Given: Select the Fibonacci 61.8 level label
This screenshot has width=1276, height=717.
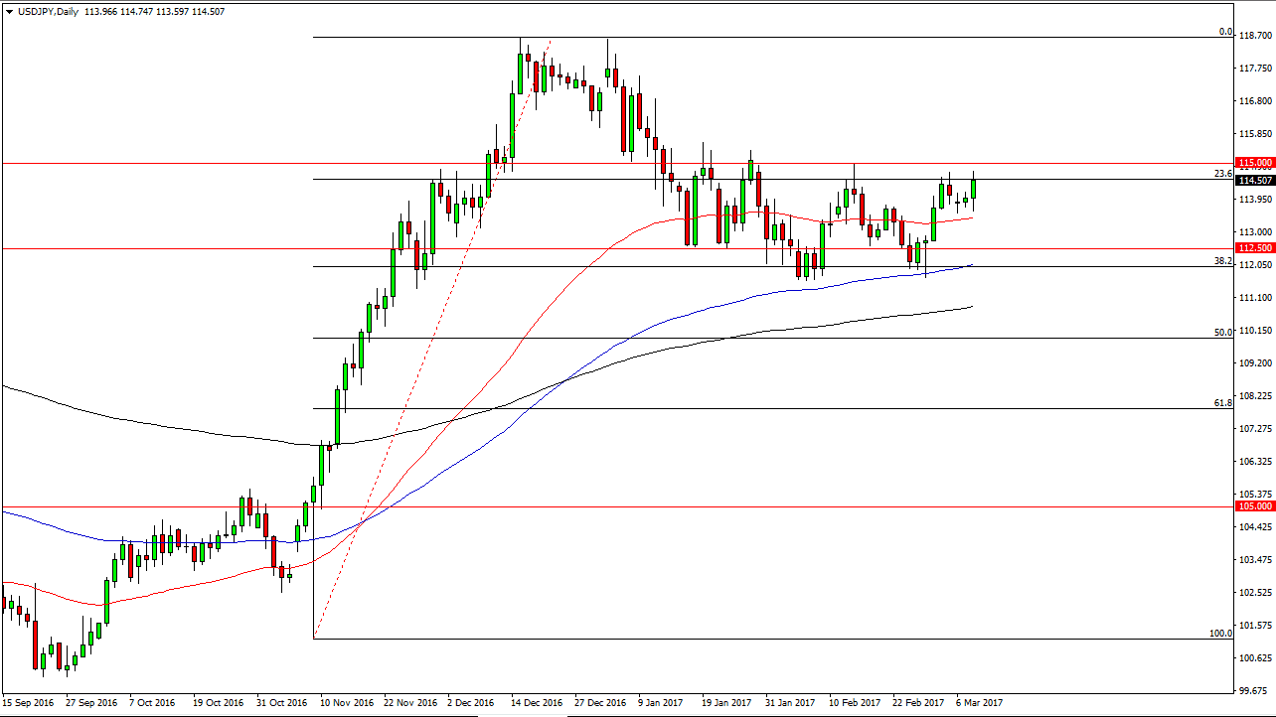Looking at the screenshot, I should click(1223, 402).
